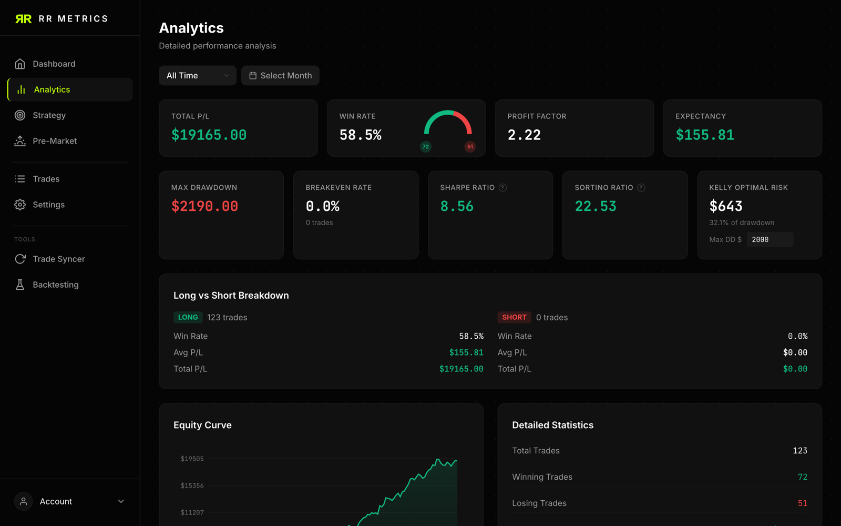
Task: Click the Losing Trades 51 row
Action: tap(660, 503)
